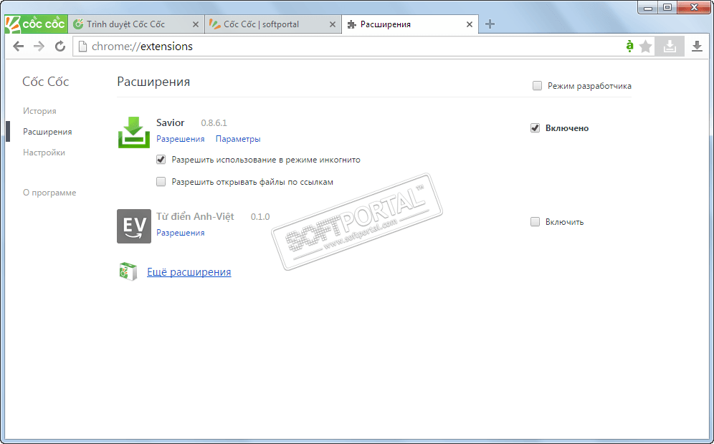The image size is (714, 444).
Task: Open История in the sidebar
Action: pos(39,111)
